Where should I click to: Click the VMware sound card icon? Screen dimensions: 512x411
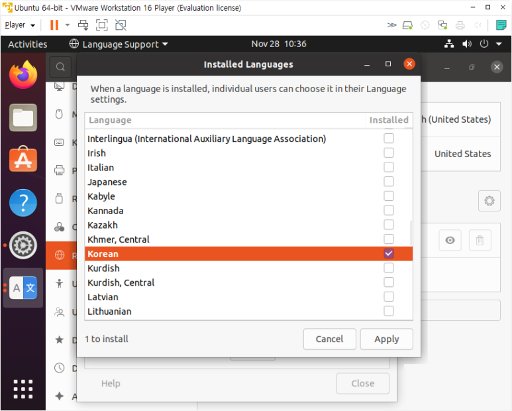[478, 25]
